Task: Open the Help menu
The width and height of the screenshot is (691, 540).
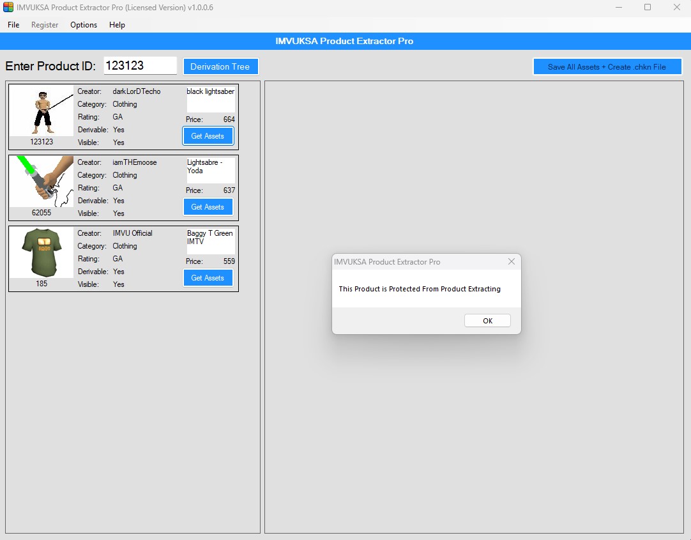Action: 117,25
